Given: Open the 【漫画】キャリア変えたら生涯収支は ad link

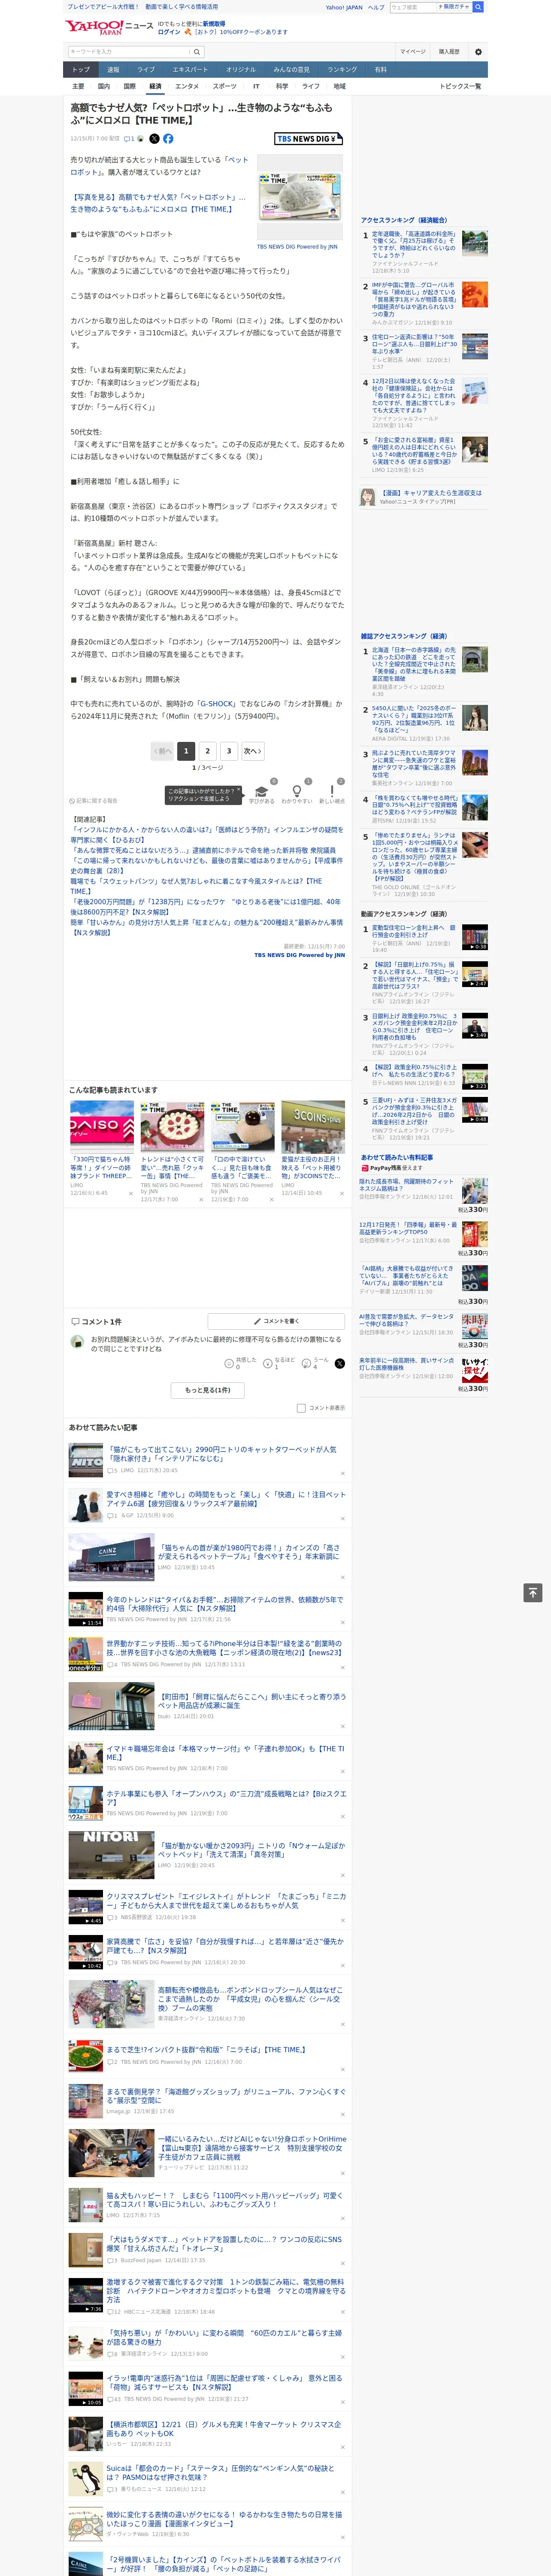Looking at the screenshot, I should [431, 493].
